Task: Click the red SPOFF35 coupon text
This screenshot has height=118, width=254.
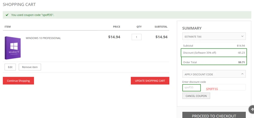Action: [212, 89]
